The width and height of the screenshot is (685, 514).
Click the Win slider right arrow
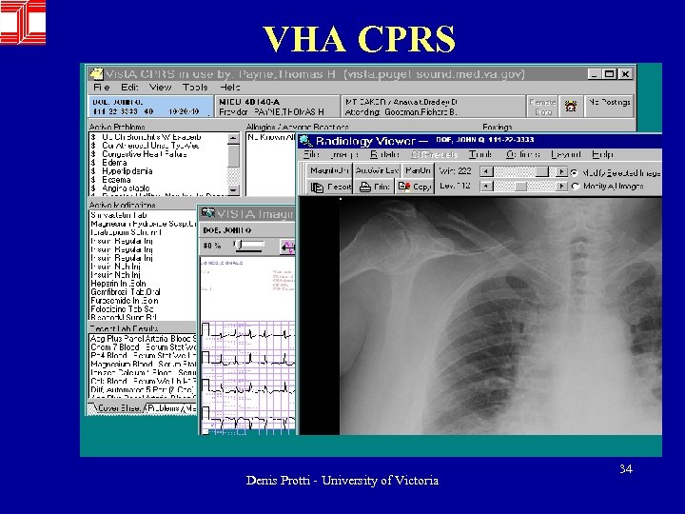561,171
